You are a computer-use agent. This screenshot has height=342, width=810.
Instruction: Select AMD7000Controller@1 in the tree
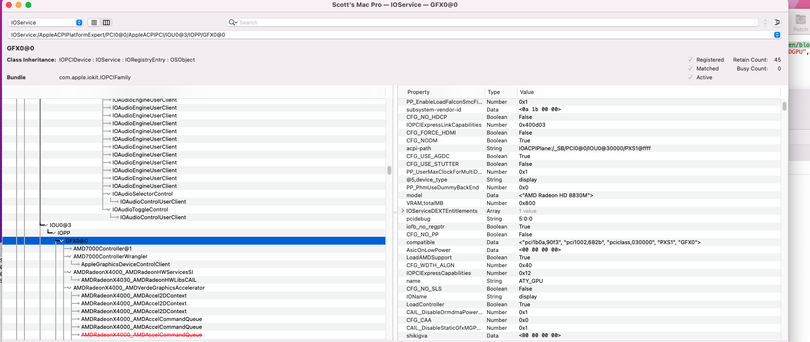[x=102, y=249]
